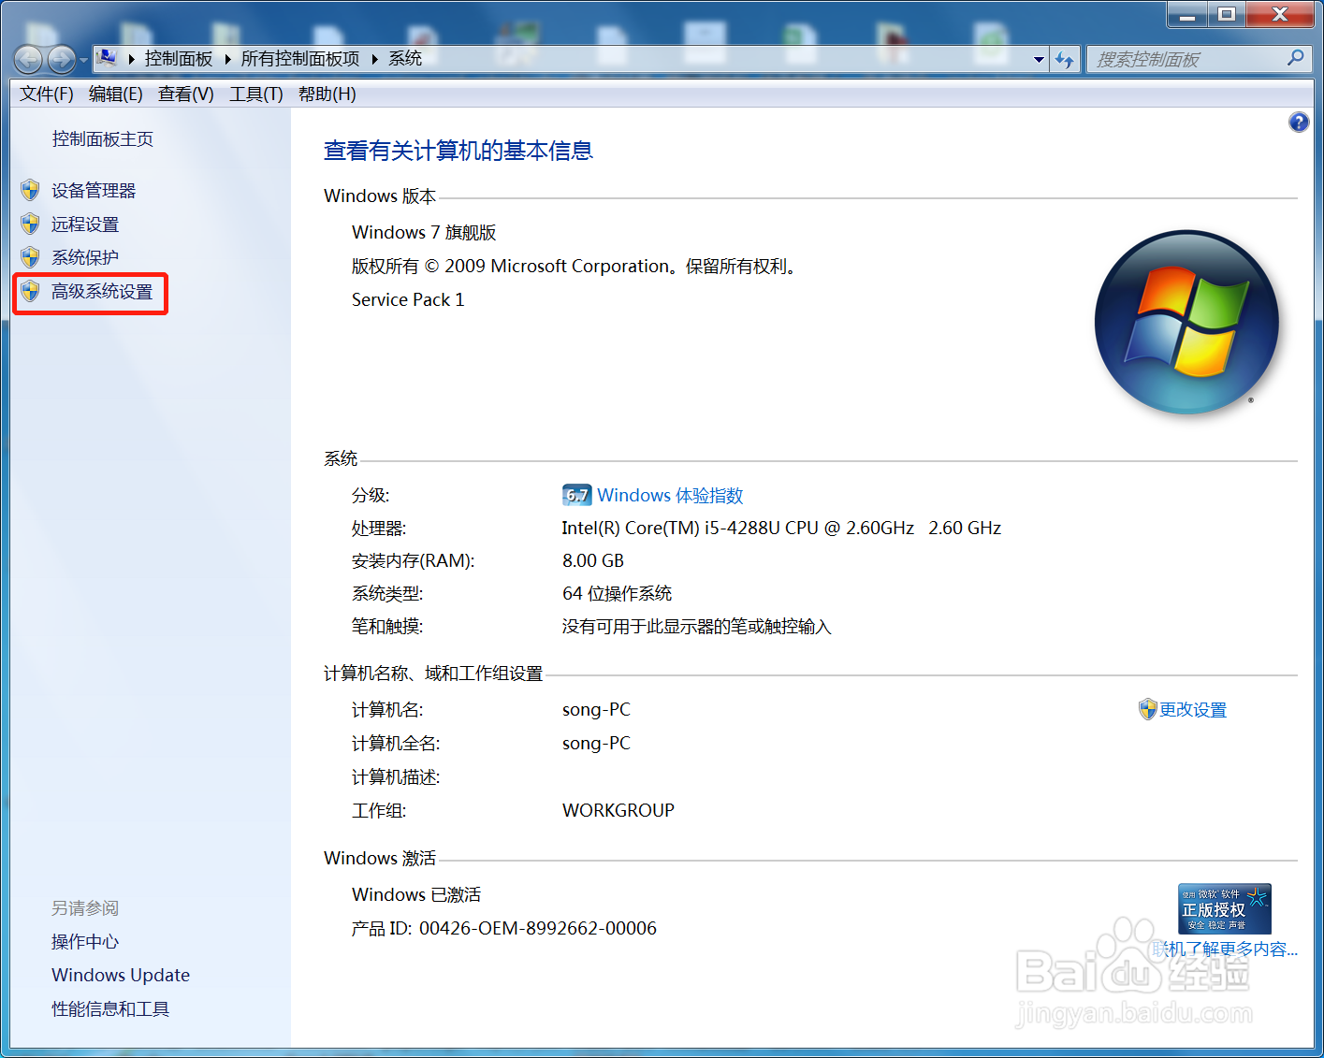Open the 文件(F) menu

47,94
